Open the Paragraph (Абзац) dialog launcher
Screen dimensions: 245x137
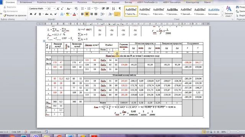coord(121,19)
